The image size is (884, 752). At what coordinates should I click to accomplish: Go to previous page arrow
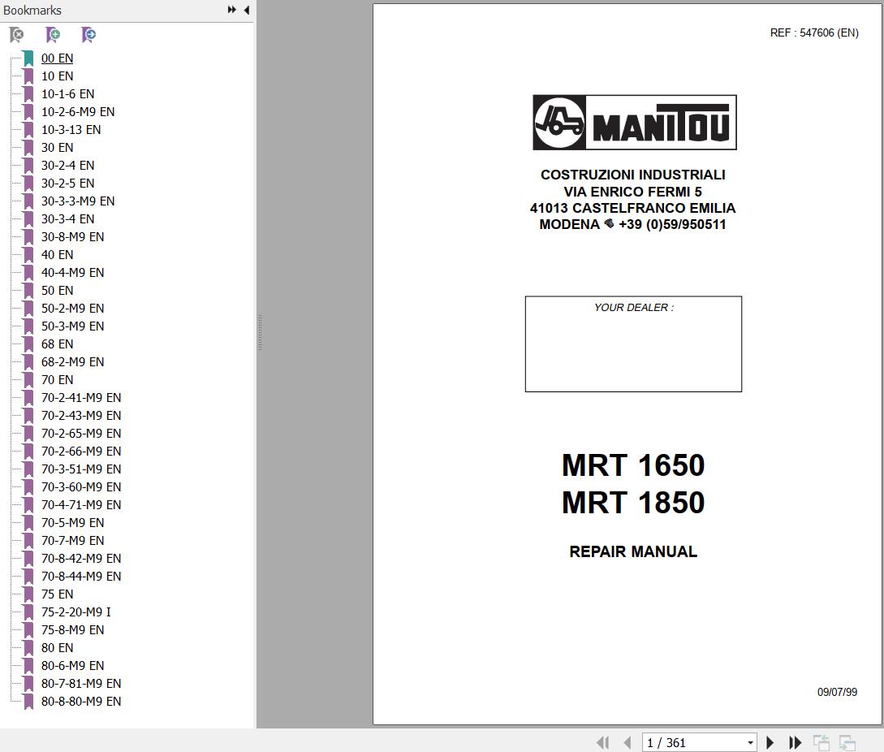pyautogui.click(x=627, y=742)
